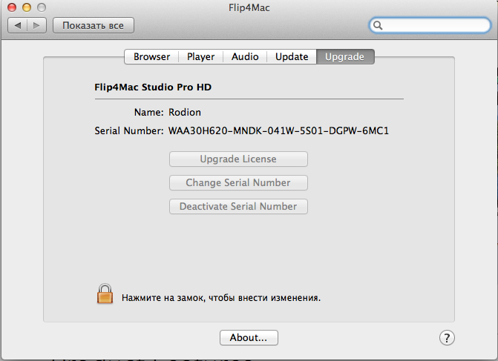The image size is (498, 361).
Task: Focus the search input field
Action: pos(434,25)
